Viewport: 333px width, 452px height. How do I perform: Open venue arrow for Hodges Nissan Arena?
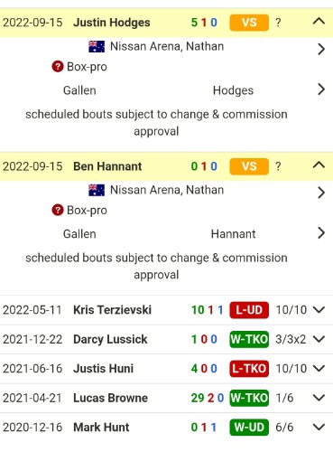click(x=321, y=49)
